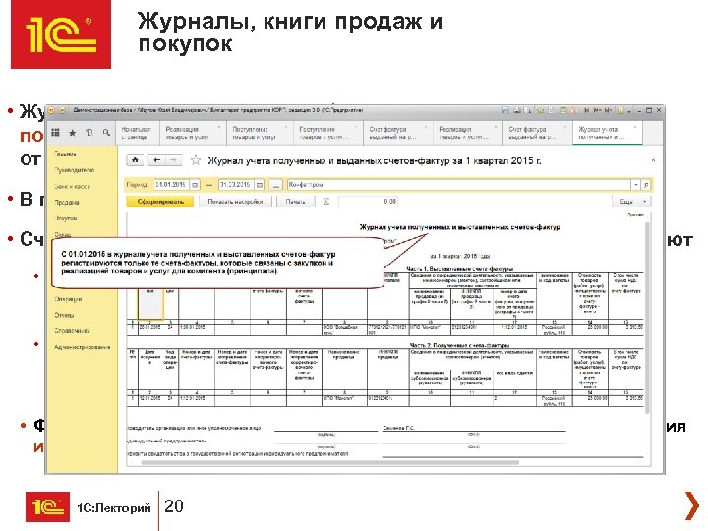The height and width of the screenshot is (531, 708).
Task: Open the sections grid menu icon
Action: [55, 133]
